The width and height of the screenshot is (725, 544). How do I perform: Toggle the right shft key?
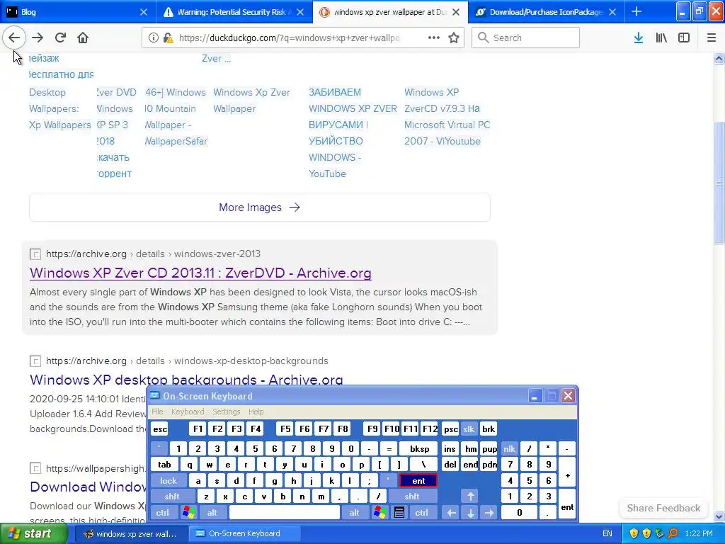412,497
